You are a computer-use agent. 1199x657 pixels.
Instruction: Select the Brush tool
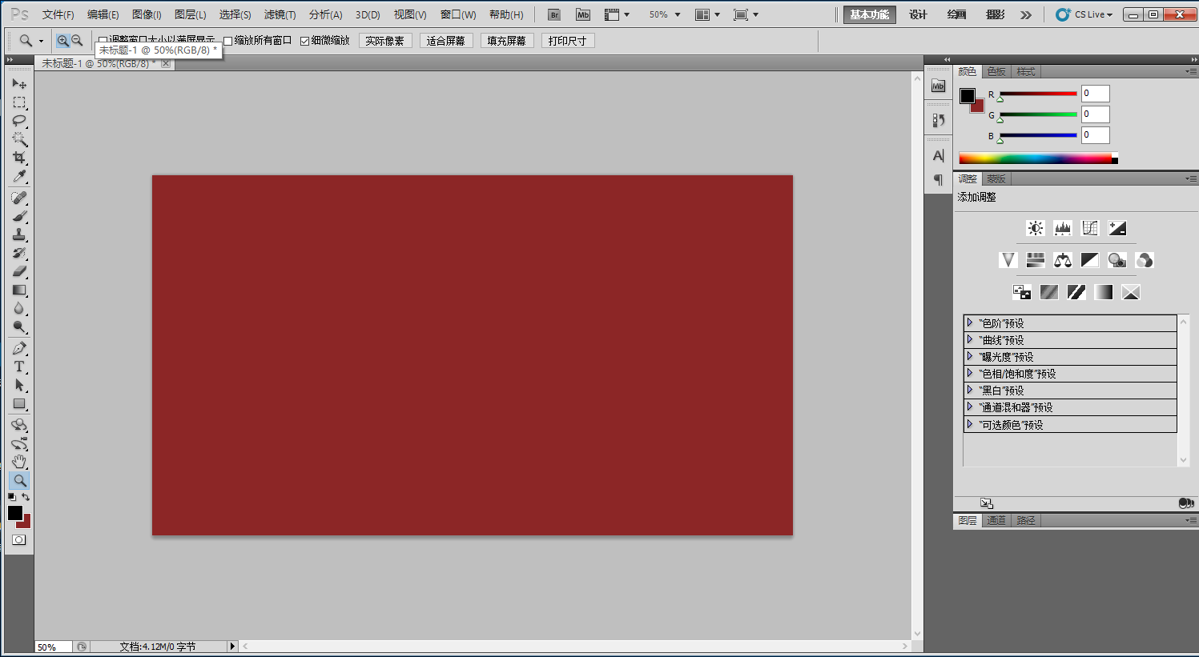tap(19, 216)
